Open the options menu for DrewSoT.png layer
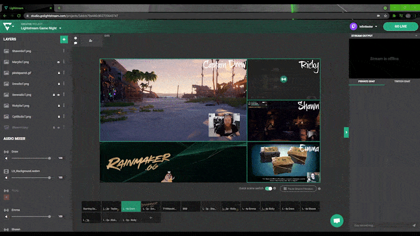The width and height of the screenshot is (420, 236). (x=64, y=84)
